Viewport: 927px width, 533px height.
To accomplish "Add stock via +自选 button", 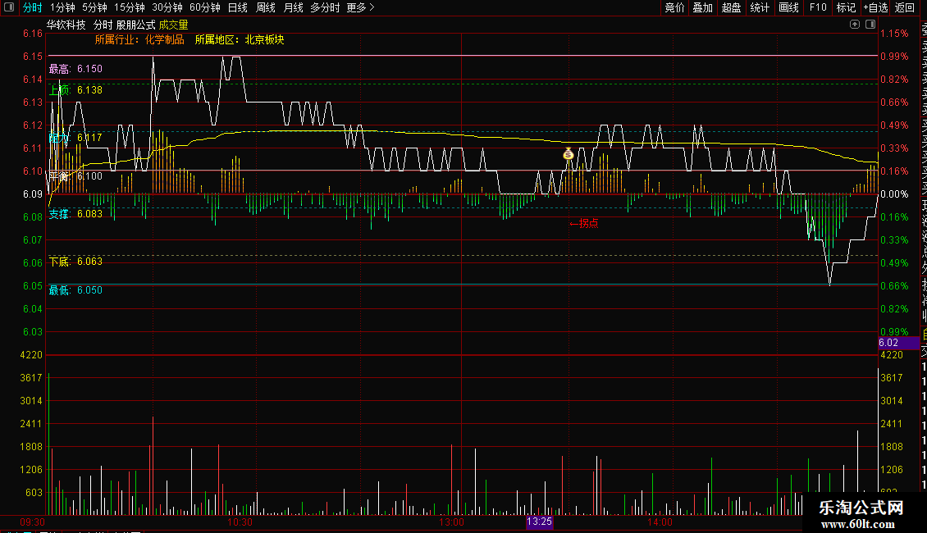I will pyautogui.click(x=875, y=7).
